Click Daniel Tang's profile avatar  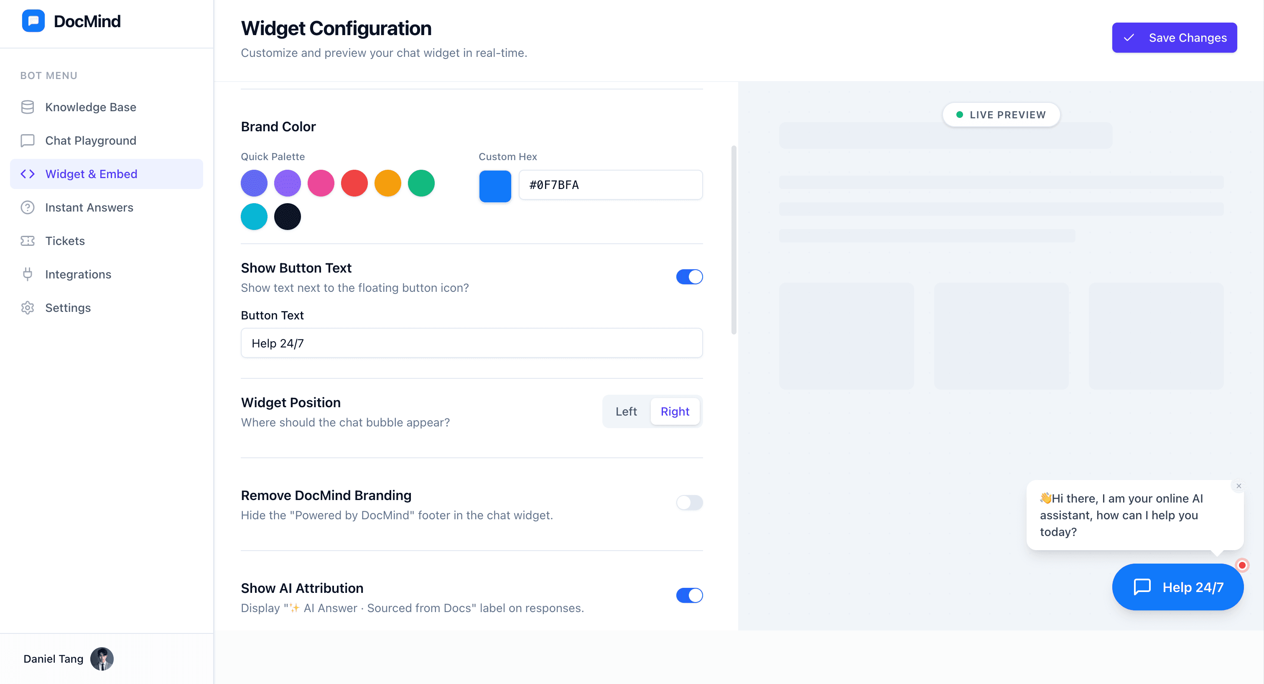[102, 658]
